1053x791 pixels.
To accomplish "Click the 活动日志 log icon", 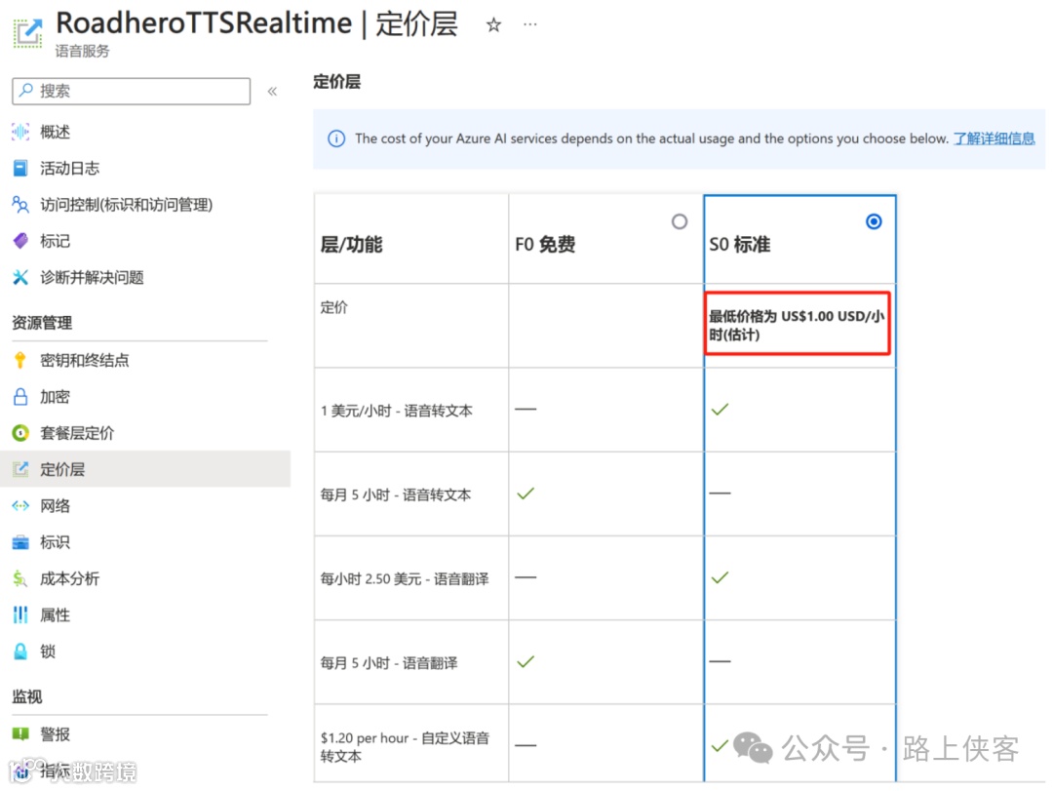I will point(20,168).
